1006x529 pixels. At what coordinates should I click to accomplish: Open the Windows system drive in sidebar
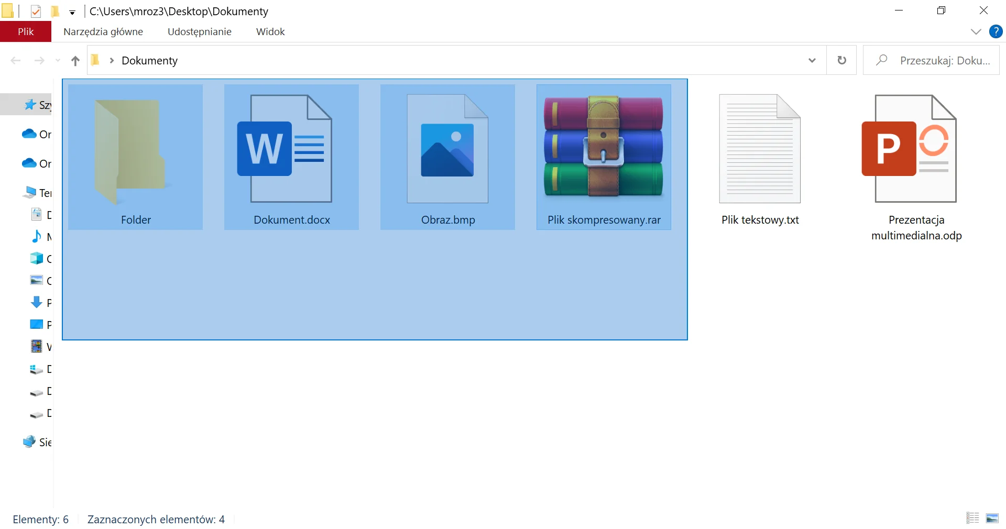coord(36,369)
